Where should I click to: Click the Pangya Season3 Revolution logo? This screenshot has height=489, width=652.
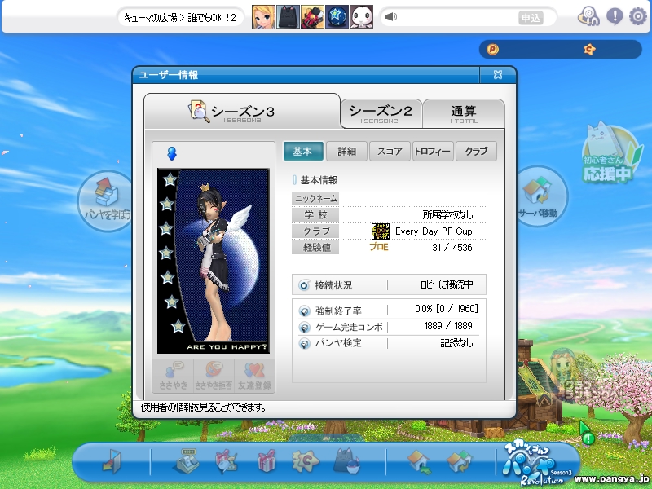pyautogui.click(x=537, y=463)
